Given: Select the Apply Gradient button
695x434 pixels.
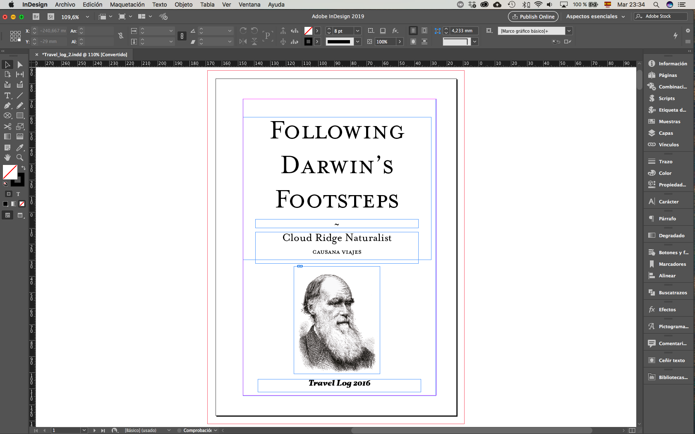Looking at the screenshot, I should click(x=14, y=204).
